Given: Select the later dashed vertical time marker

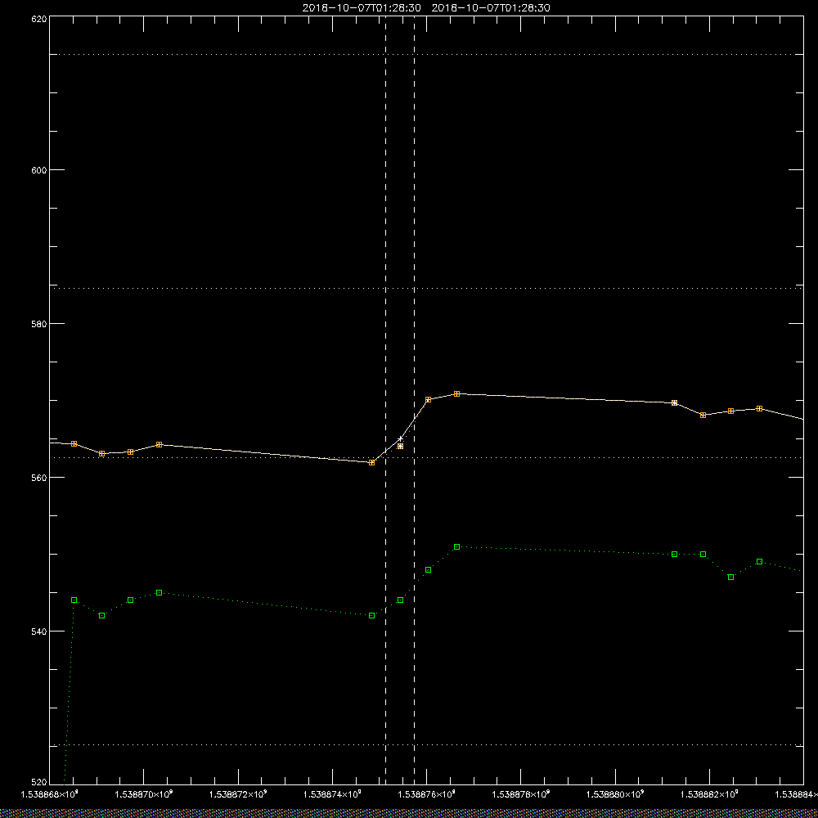Looking at the screenshot, I should [x=414, y=399].
